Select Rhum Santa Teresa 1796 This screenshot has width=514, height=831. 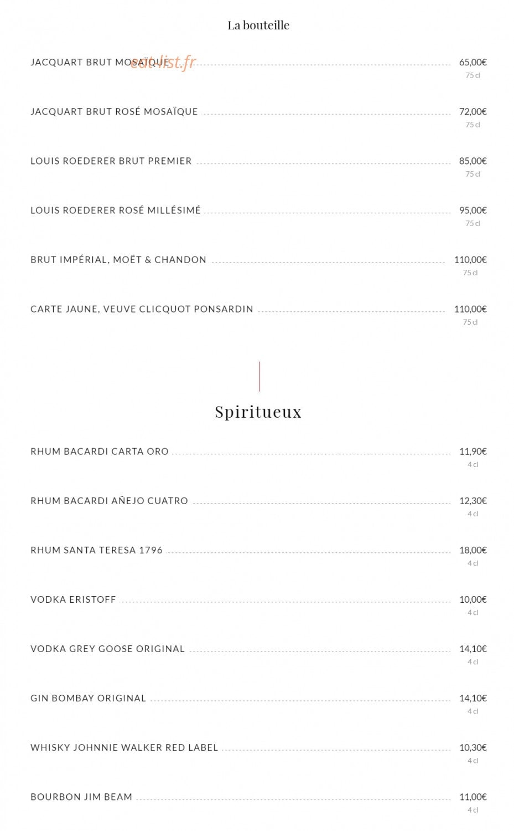click(x=97, y=550)
